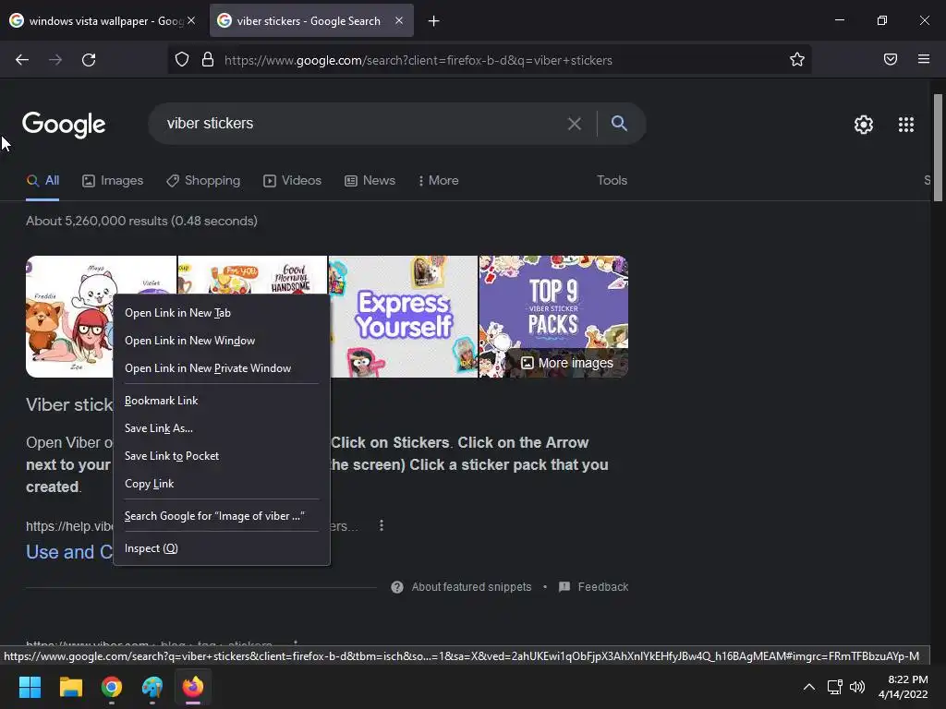Open the Paint app in the taskbar
Image resolution: width=946 pixels, height=709 pixels.
(x=152, y=687)
